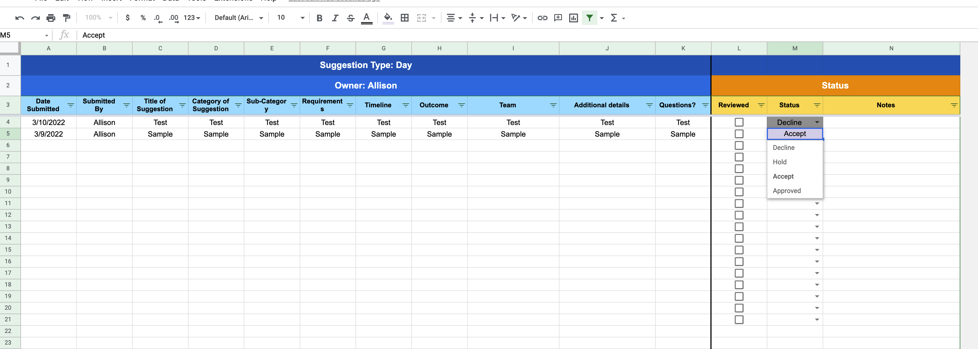Screen dimensions: 978x349
Task: Format as percent icon
Action: coord(143,18)
